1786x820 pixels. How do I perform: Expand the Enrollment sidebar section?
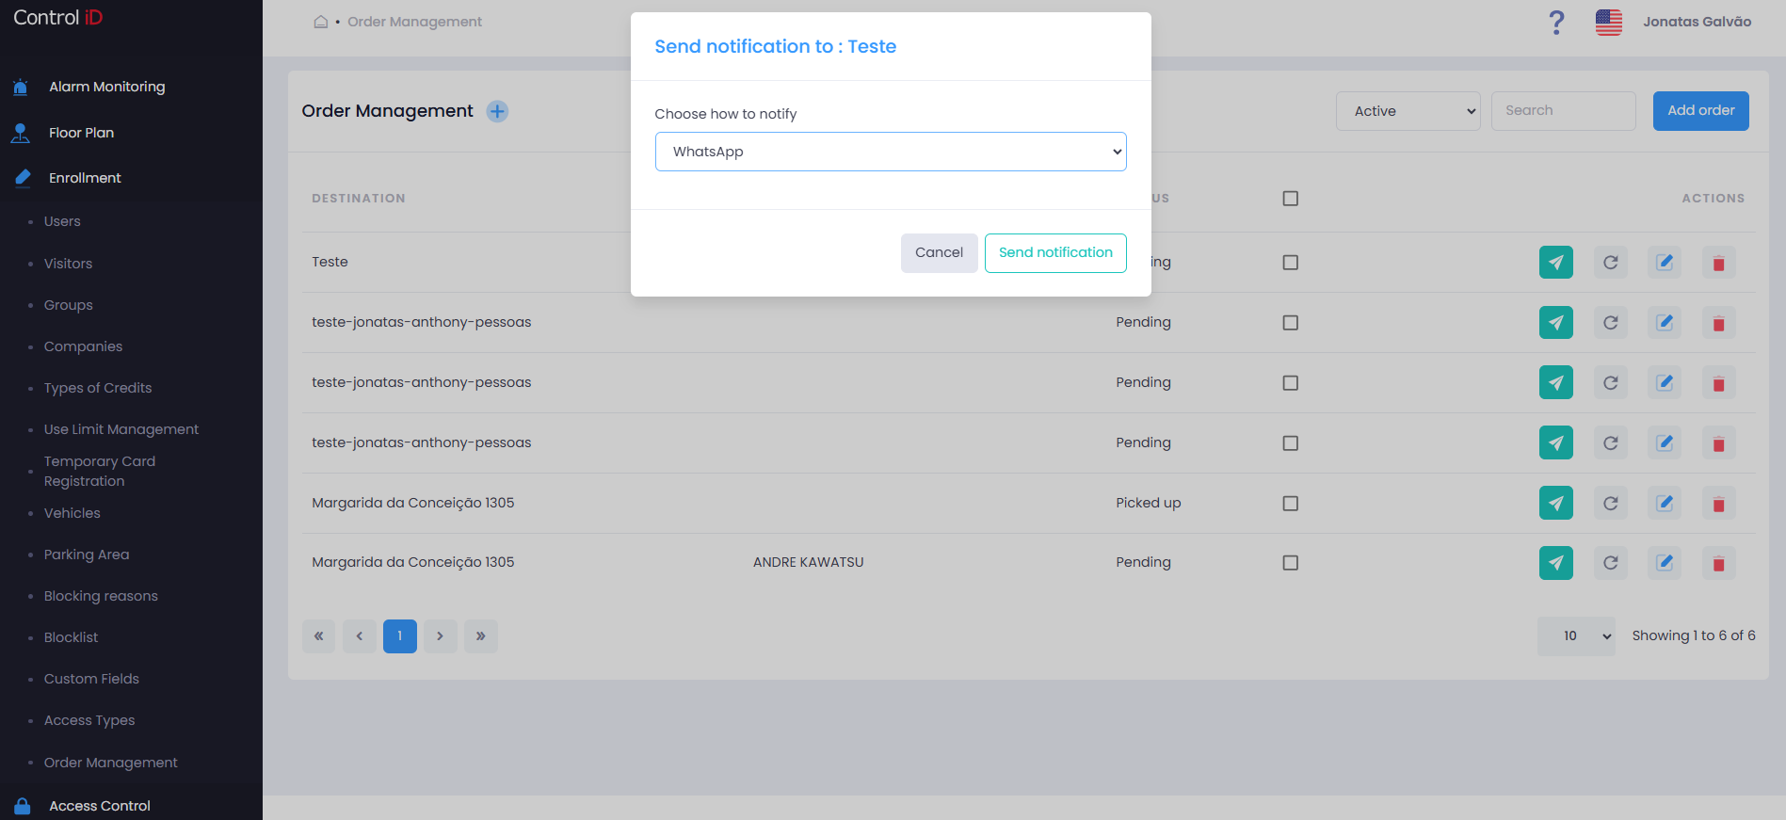pos(85,178)
